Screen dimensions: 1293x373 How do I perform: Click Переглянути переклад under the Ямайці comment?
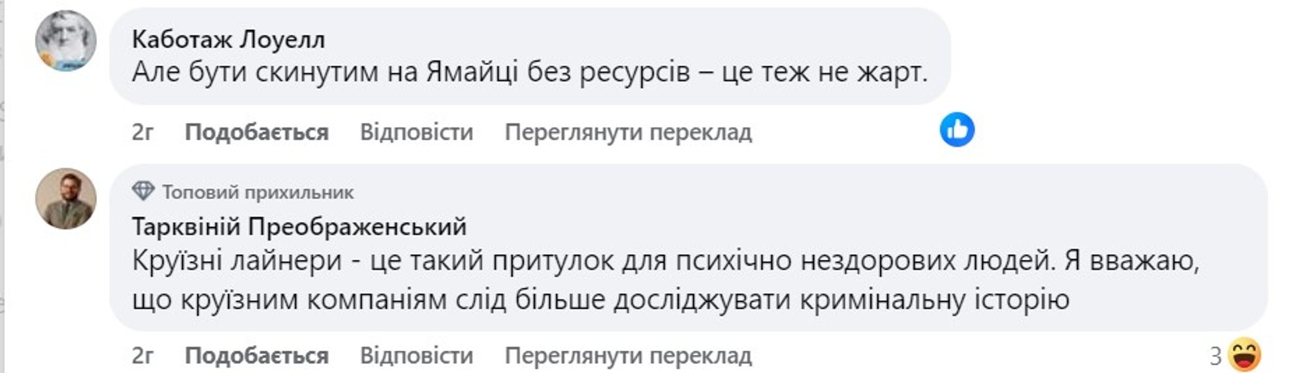(x=628, y=132)
